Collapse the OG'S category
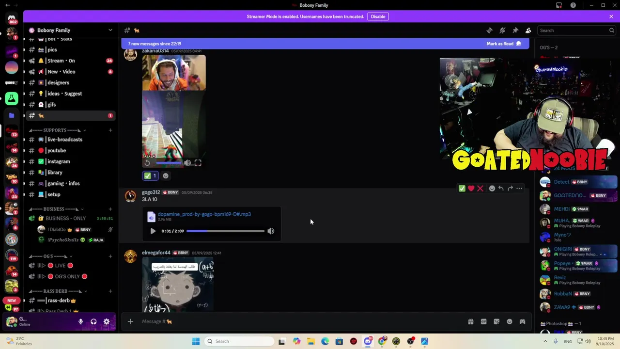This screenshot has height=349, width=620. click(x=51, y=256)
